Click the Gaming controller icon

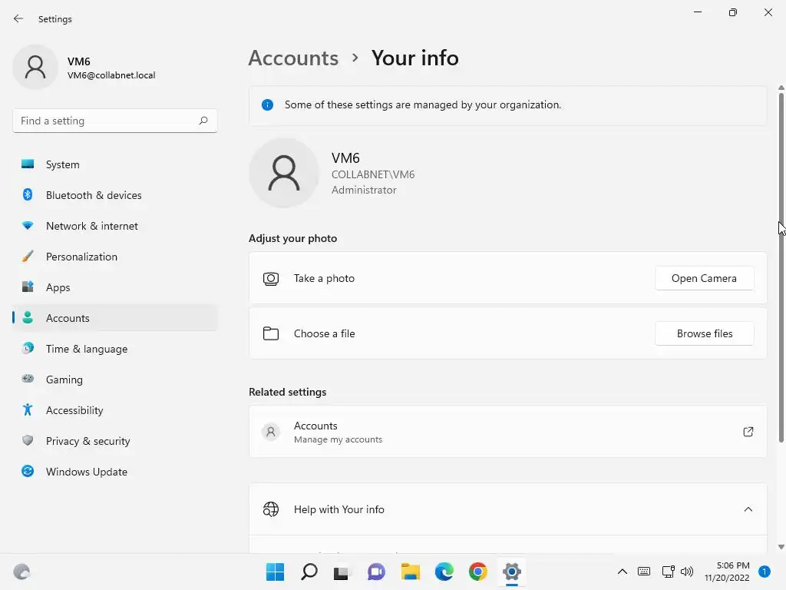click(28, 379)
